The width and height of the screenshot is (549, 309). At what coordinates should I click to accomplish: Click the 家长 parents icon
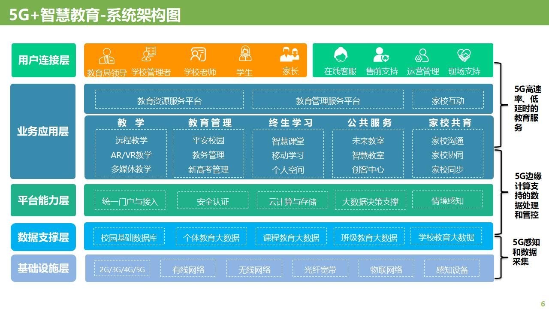point(290,54)
